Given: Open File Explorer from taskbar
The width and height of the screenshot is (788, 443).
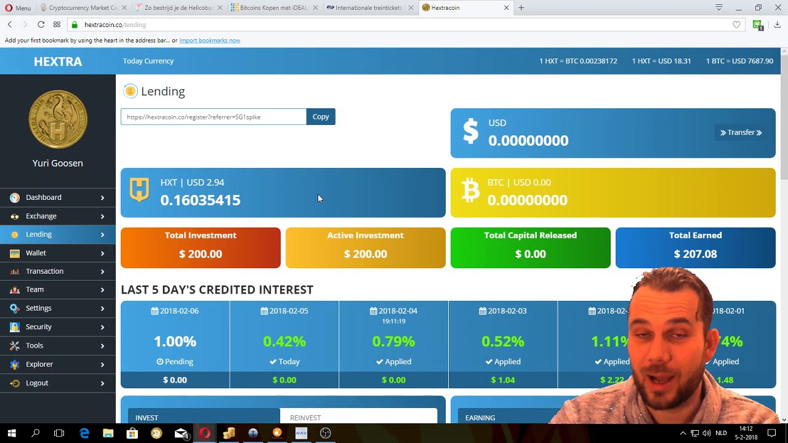Looking at the screenshot, I should click(108, 433).
